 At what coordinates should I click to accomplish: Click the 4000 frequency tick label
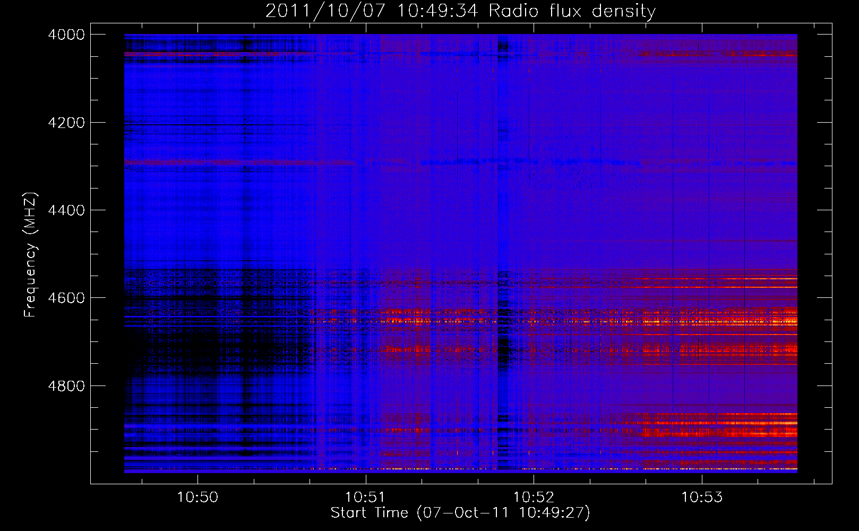66,35
